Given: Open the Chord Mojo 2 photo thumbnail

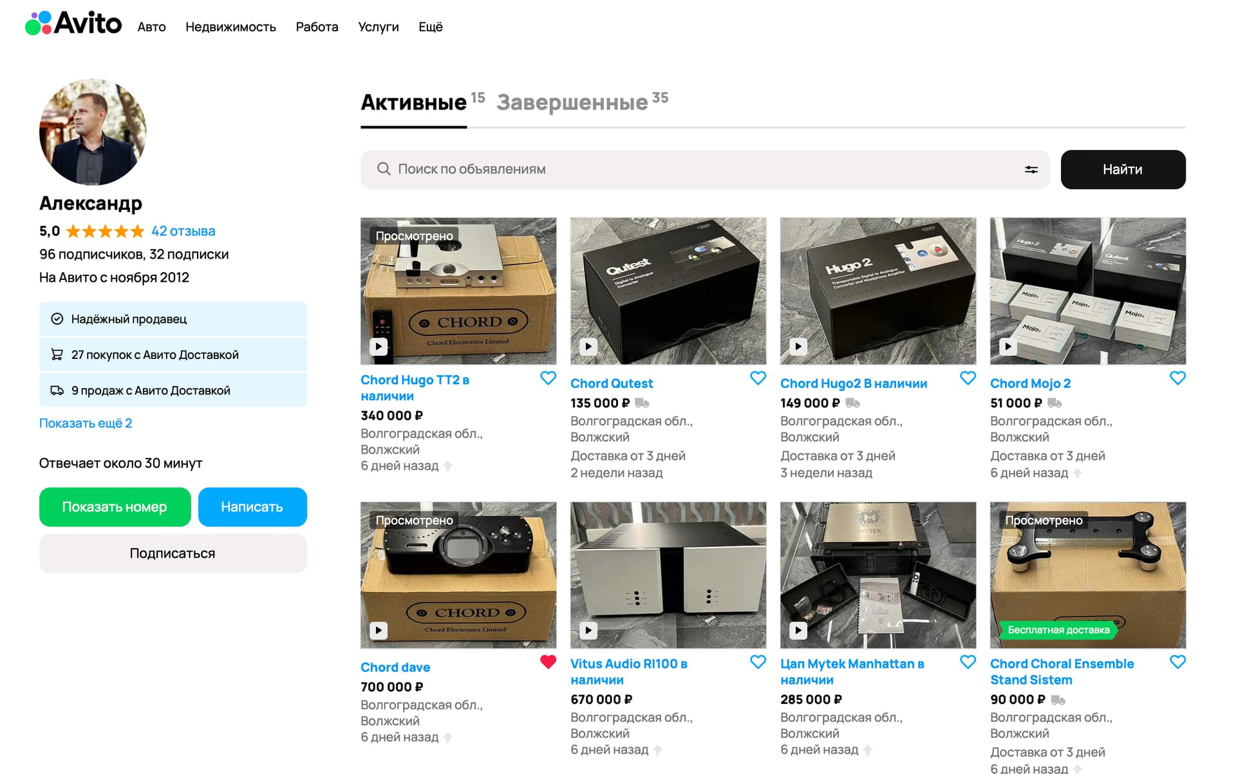Looking at the screenshot, I should [1088, 291].
